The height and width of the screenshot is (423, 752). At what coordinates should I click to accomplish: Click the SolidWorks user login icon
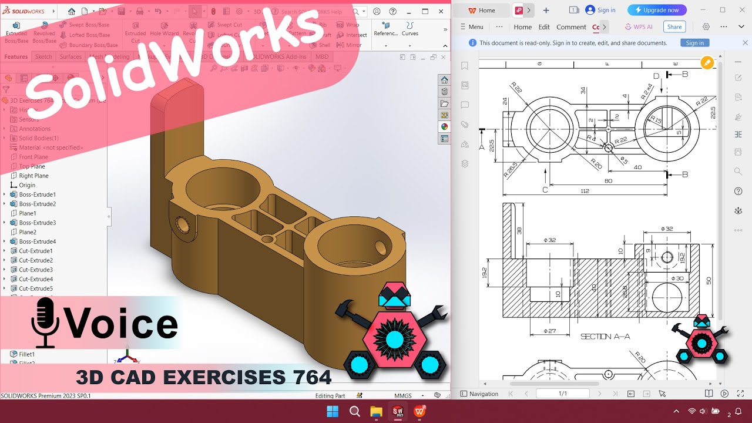coord(377,11)
